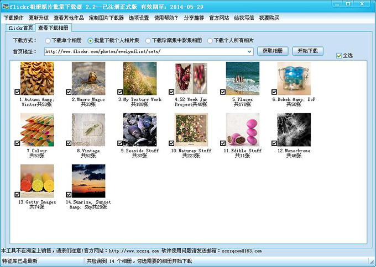Click the 获取相册 button
The width and height of the screenshot is (376, 267).
coord(273,51)
